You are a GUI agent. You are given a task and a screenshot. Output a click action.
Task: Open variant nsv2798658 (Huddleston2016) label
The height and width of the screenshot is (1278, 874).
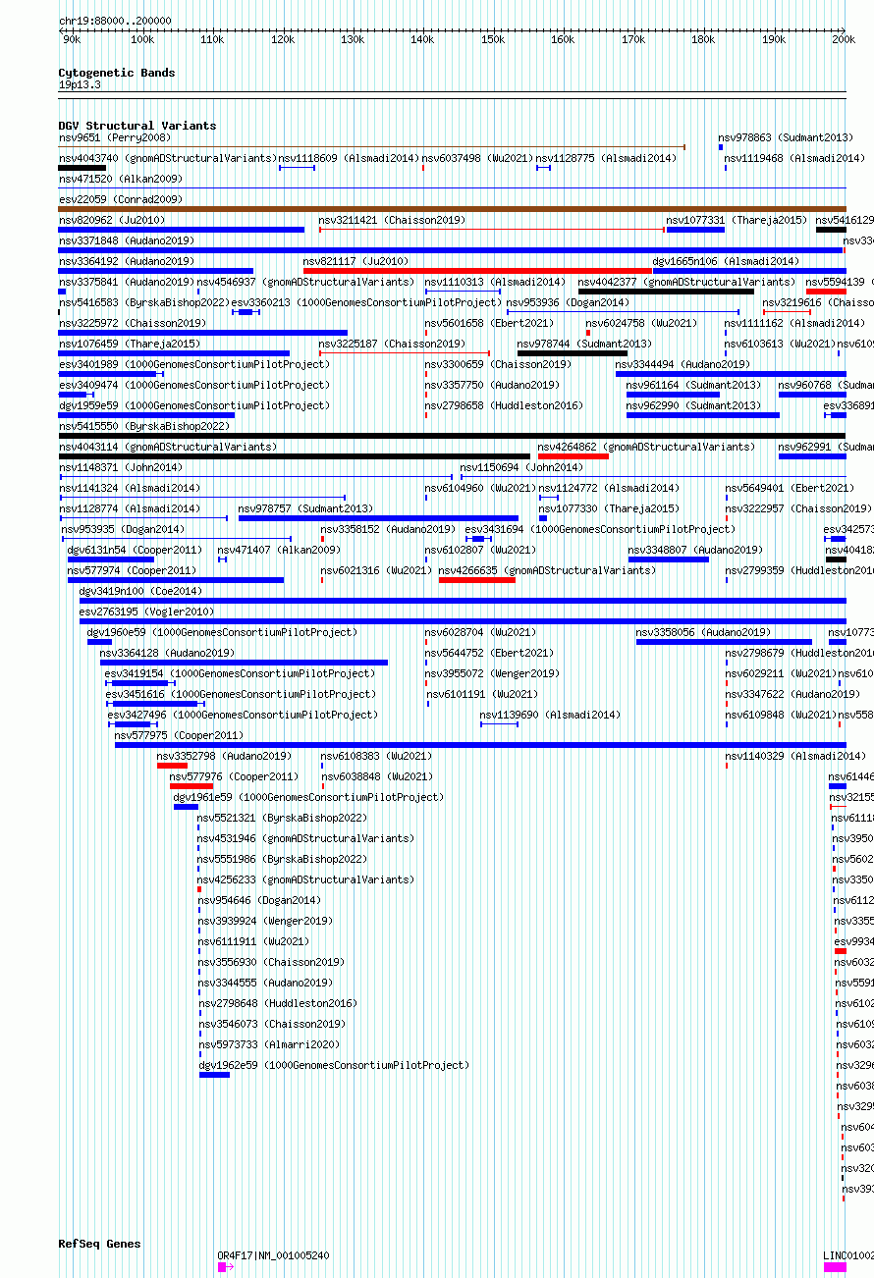(x=503, y=406)
